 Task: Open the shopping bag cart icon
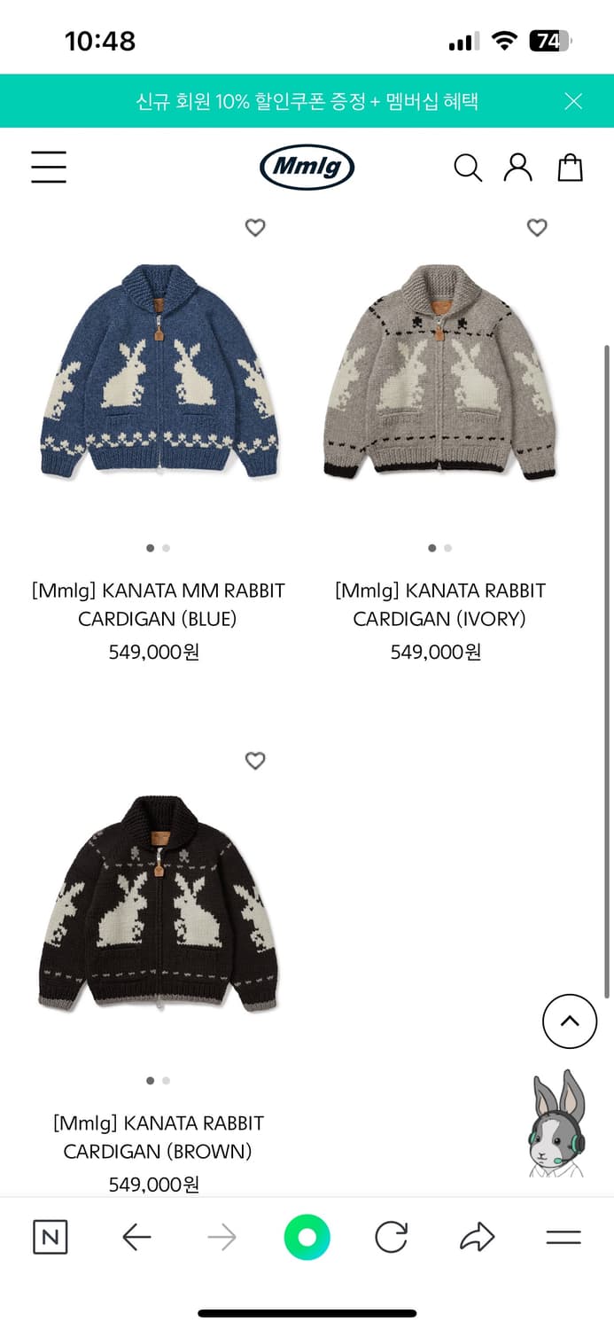click(570, 167)
